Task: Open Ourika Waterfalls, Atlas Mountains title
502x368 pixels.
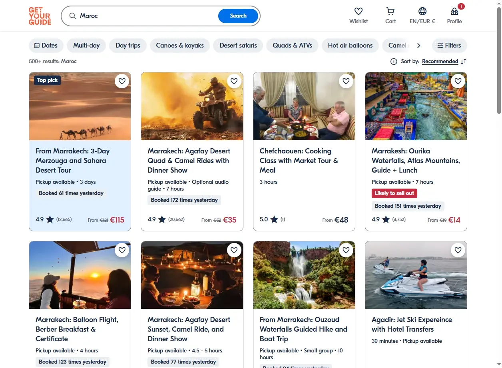Action: [x=416, y=161]
